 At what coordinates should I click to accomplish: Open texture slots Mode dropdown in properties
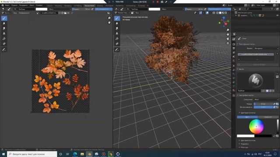[266, 48]
